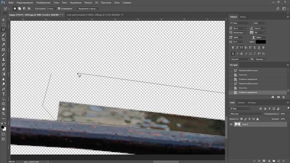
Task: Select the Zoom tool
Action: pyautogui.click(x=3, y=114)
